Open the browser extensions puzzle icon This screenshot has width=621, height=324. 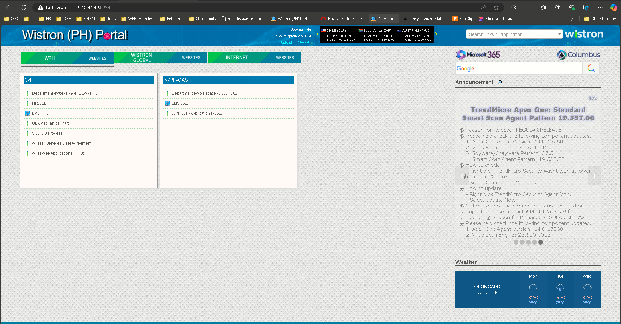513,7
